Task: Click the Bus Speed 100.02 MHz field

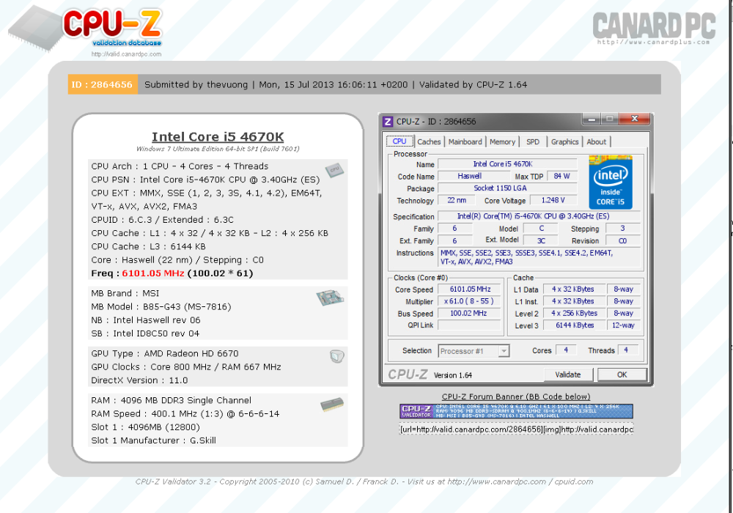Action: click(x=470, y=314)
